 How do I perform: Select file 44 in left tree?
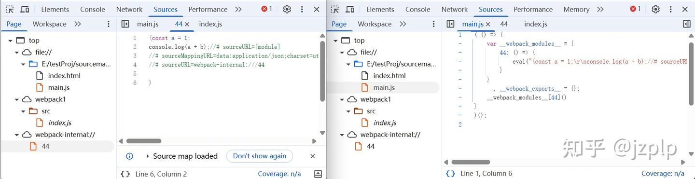45,146
